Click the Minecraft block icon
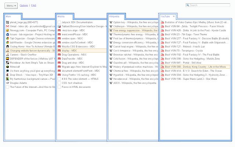The image size is (235, 147). pyautogui.click(x=7, y=67)
